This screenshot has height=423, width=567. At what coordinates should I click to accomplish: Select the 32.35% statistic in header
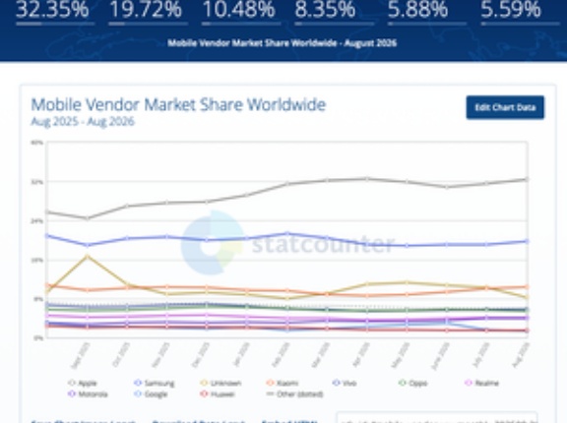click(x=53, y=9)
